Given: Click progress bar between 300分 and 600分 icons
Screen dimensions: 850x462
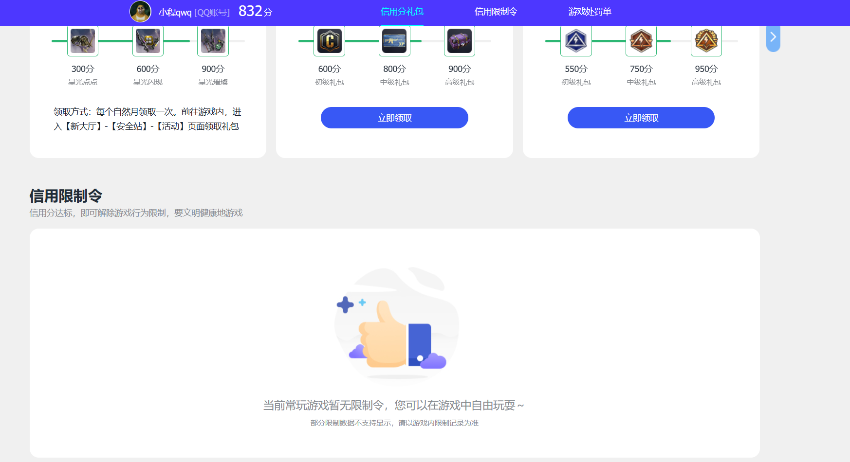Looking at the screenshot, I should pyautogui.click(x=115, y=41).
